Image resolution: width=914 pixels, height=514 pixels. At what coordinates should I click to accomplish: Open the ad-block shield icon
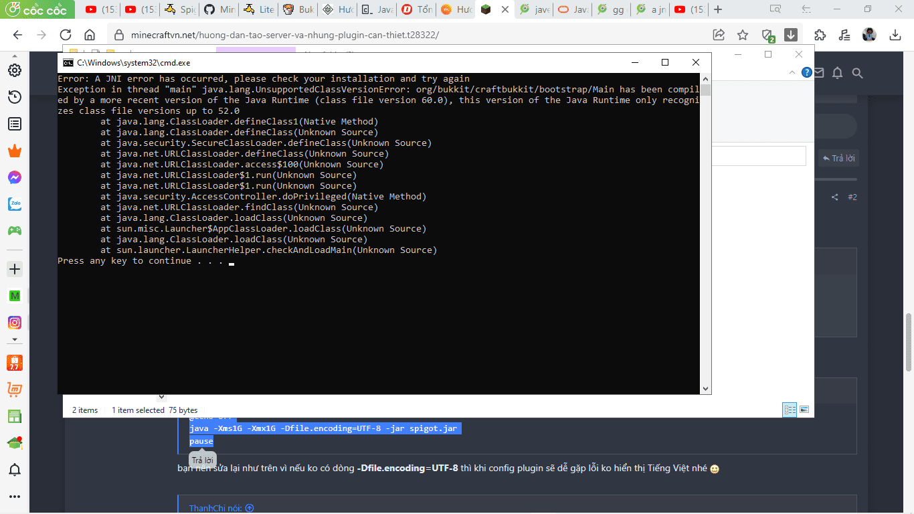pos(767,35)
